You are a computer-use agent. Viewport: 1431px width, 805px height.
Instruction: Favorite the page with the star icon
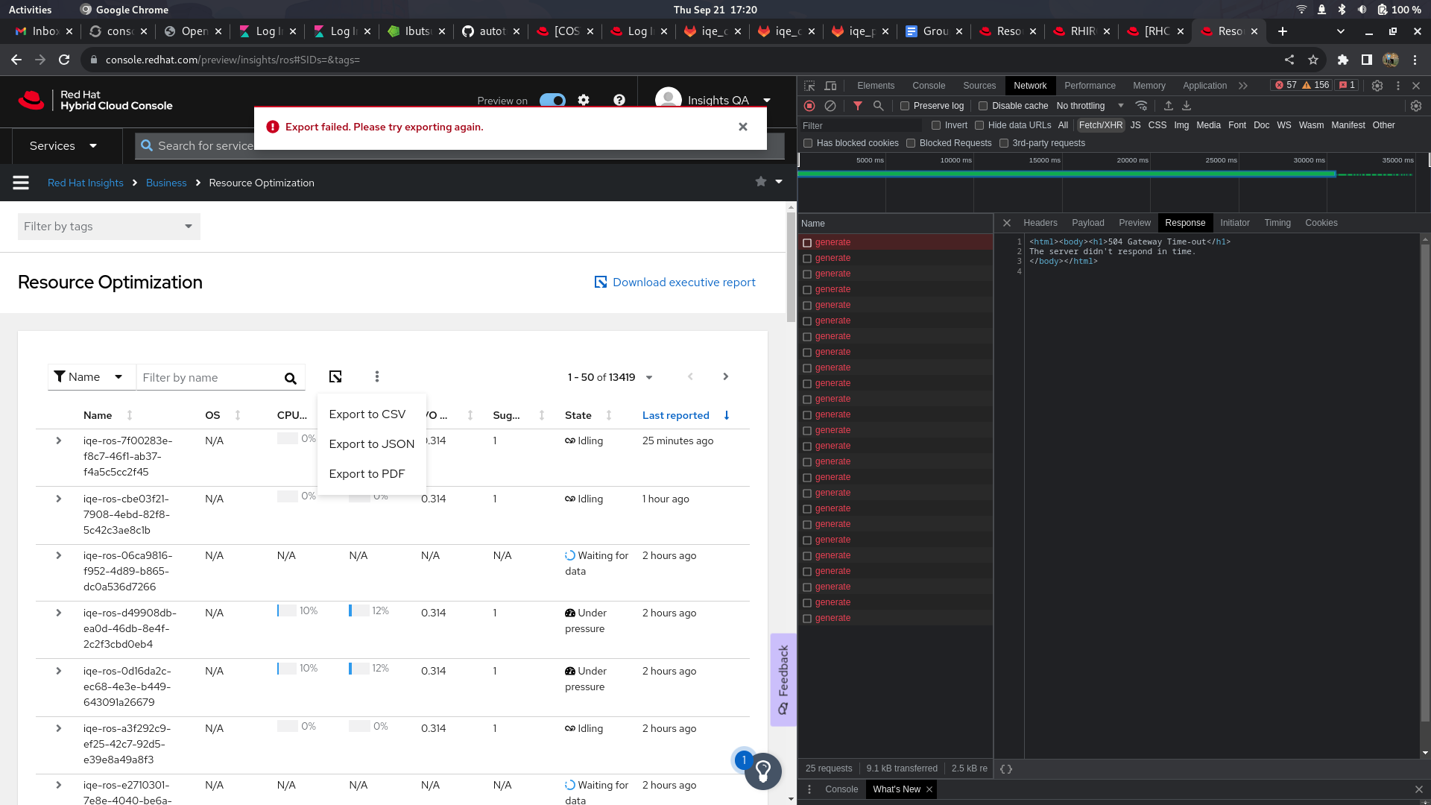[760, 182]
